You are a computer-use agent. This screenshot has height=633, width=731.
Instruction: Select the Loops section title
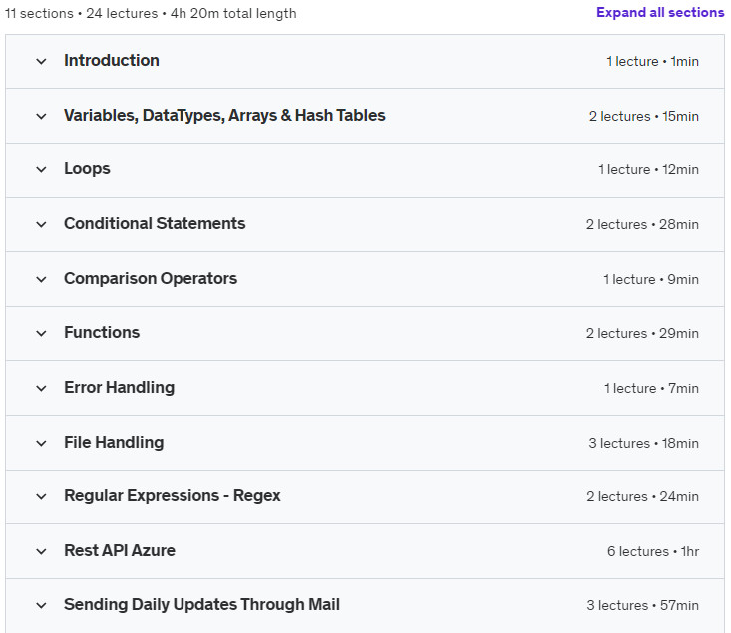tap(87, 169)
